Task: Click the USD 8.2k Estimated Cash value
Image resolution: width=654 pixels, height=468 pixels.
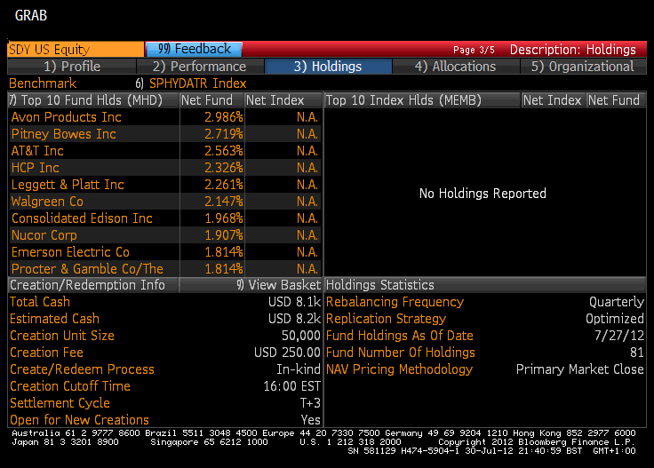Action: pyautogui.click(x=294, y=319)
